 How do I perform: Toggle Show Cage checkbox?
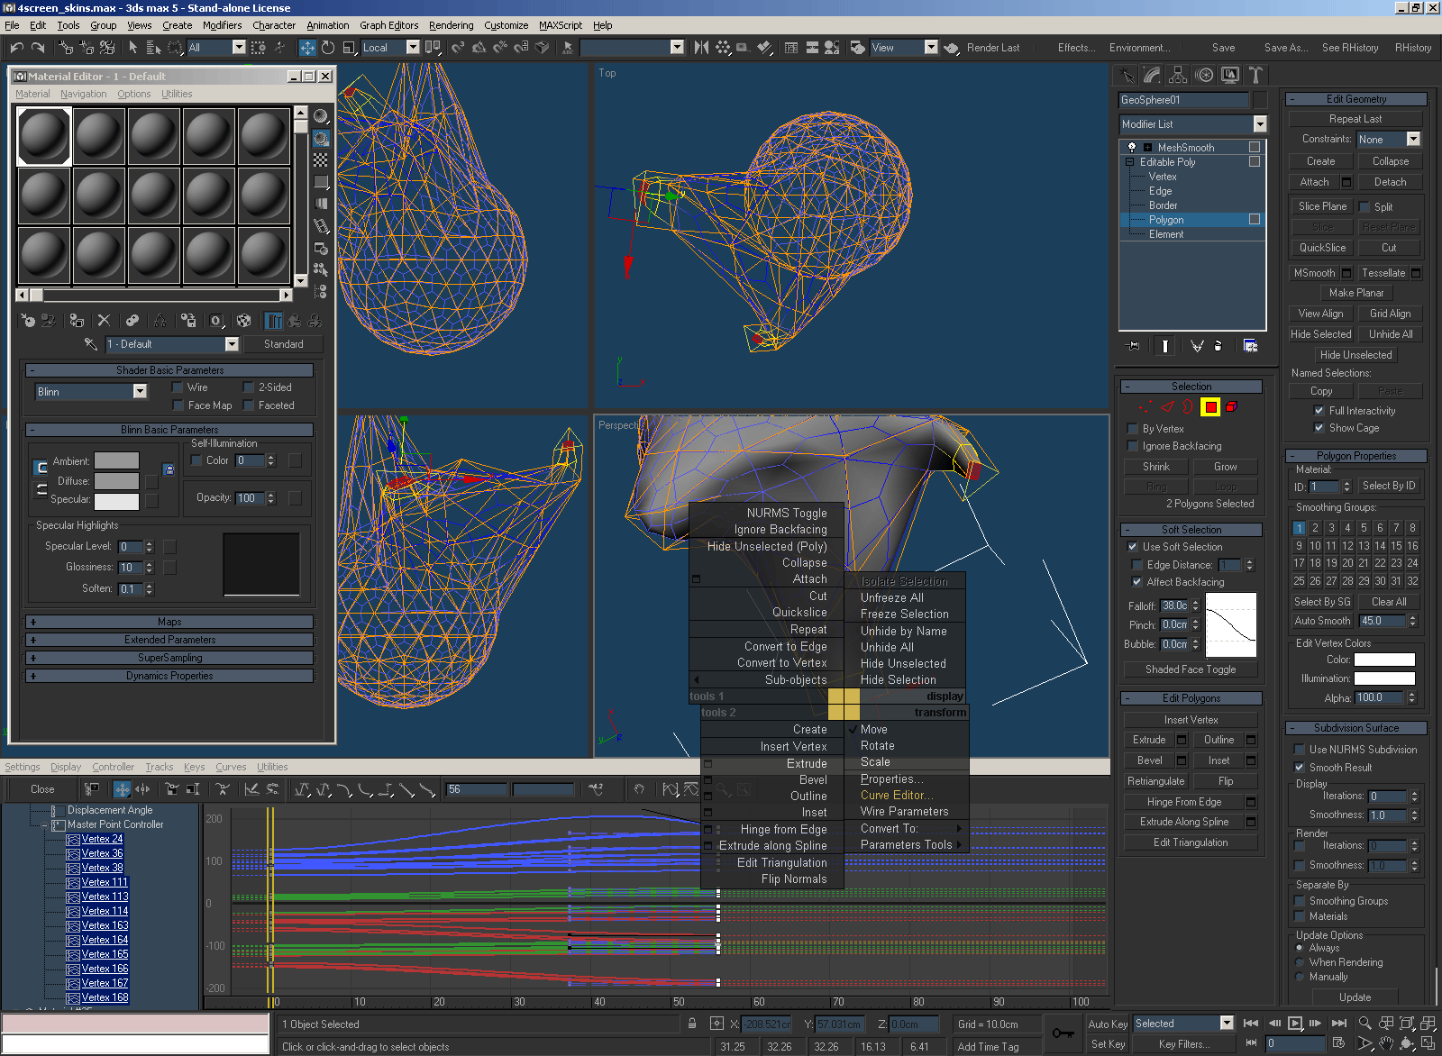coord(1319,428)
